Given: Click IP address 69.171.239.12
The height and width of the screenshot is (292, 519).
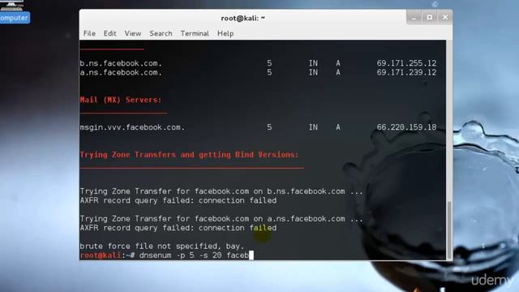Looking at the screenshot, I should click(406, 72).
